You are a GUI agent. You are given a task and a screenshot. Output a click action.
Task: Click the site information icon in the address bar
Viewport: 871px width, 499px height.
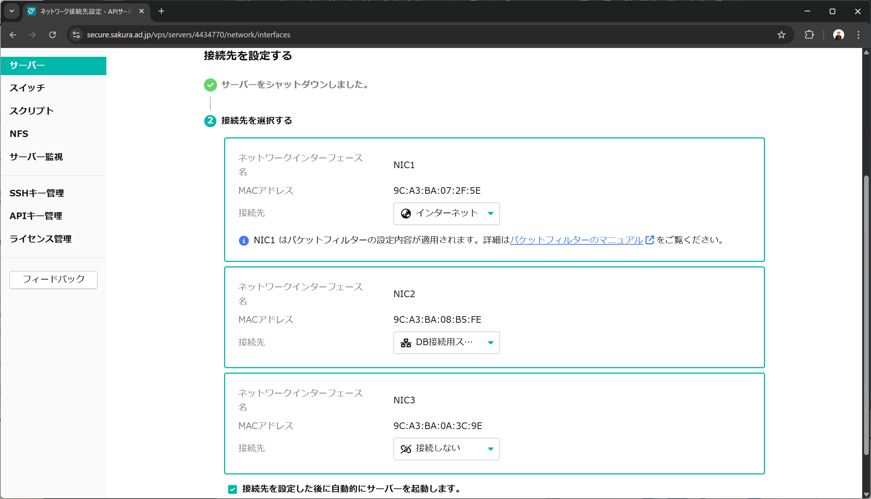[x=76, y=35]
